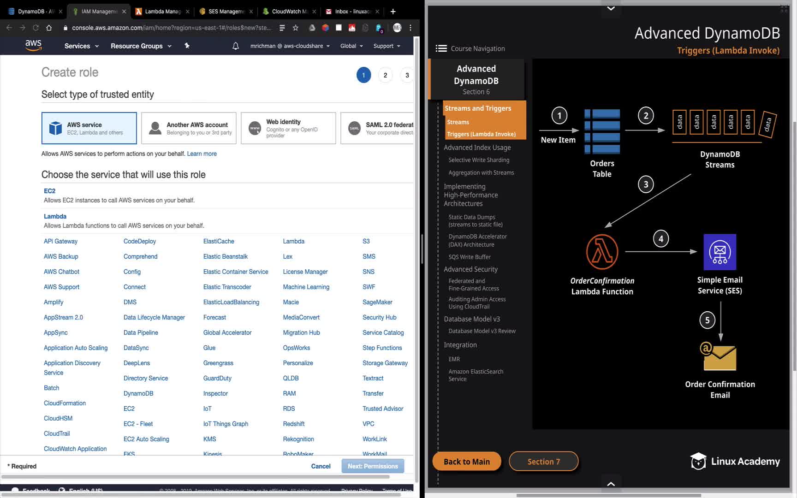The height and width of the screenshot is (498, 797).
Task: Click the Orders Table icon in diagram
Action: pos(602,131)
